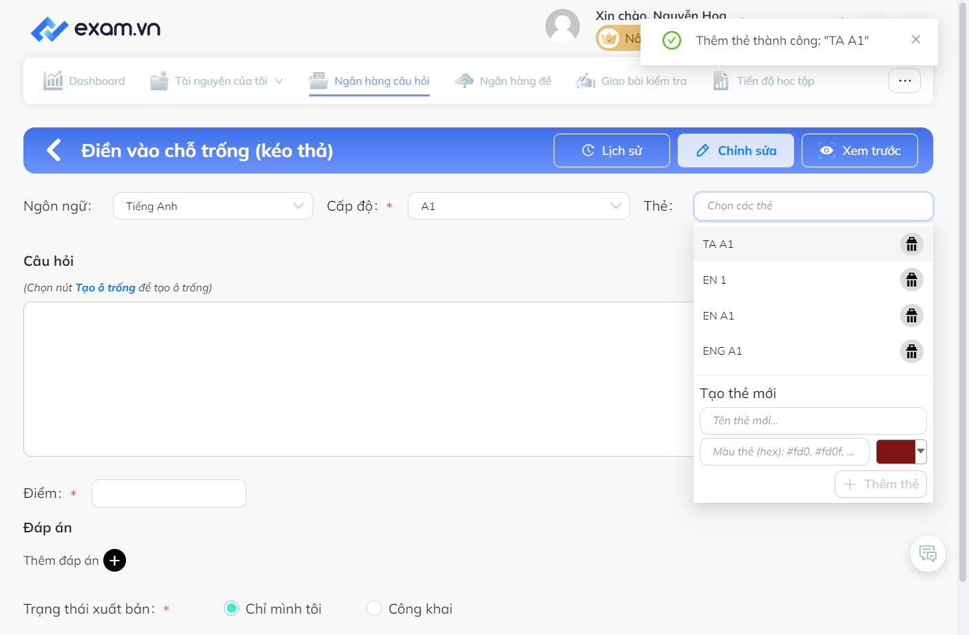Delete the EN A1 tag
Screen dimensions: 969x635
[x=911, y=315]
